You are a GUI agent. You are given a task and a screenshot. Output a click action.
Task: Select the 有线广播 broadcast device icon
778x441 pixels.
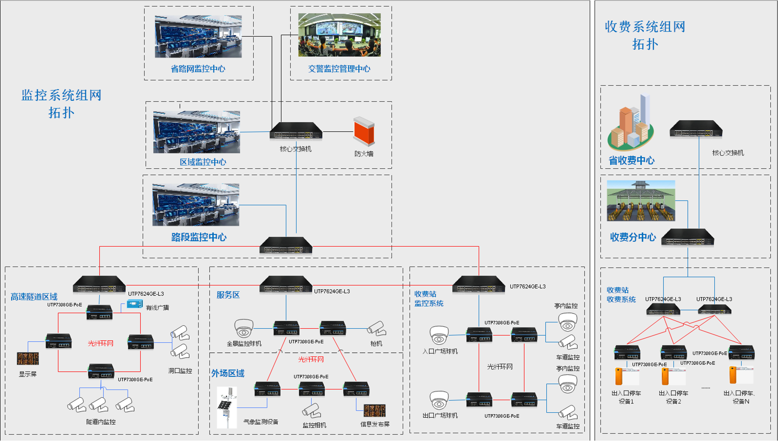(x=135, y=304)
